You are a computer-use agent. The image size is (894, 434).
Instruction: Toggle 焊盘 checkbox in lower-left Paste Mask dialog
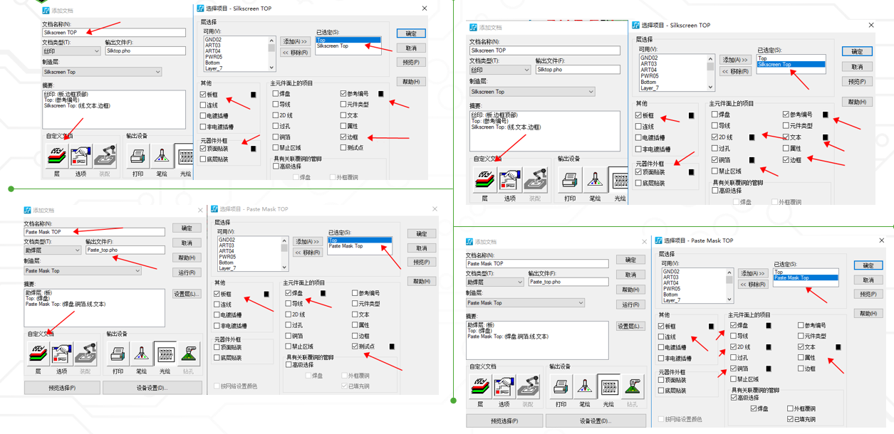(289, 292)
